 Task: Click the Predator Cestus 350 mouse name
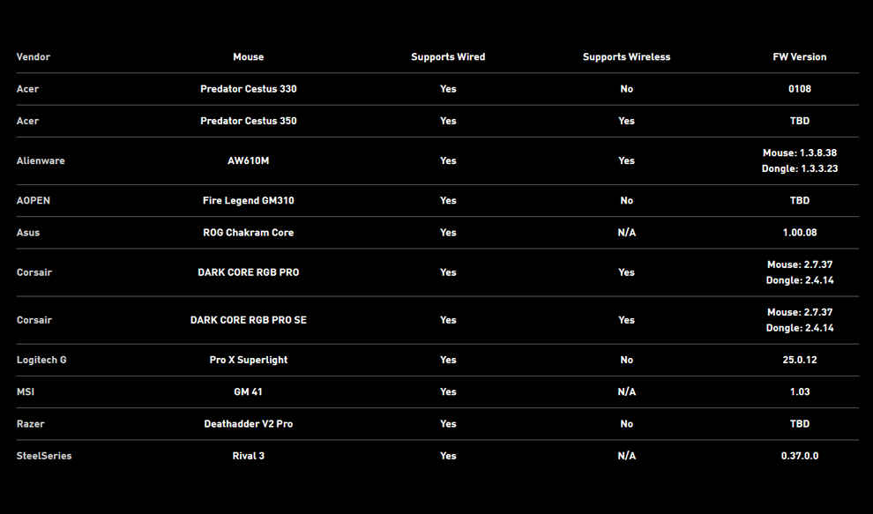249,121
